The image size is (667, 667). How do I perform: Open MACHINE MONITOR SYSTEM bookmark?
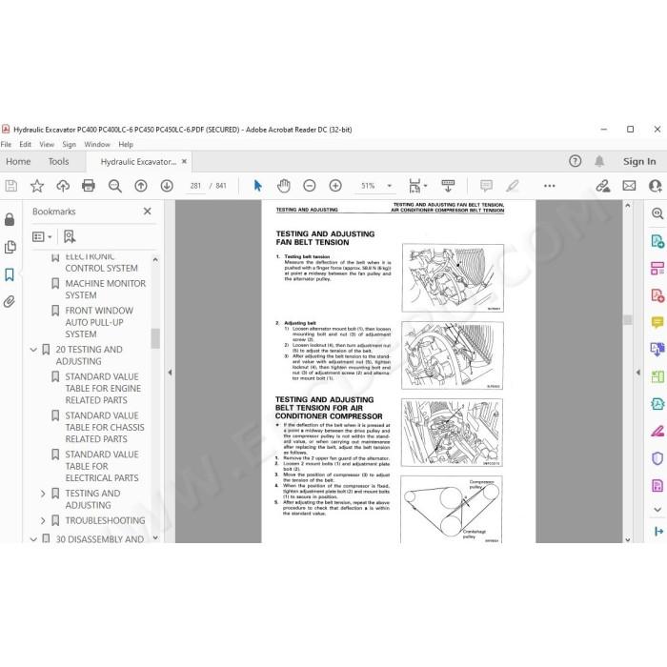105,290
